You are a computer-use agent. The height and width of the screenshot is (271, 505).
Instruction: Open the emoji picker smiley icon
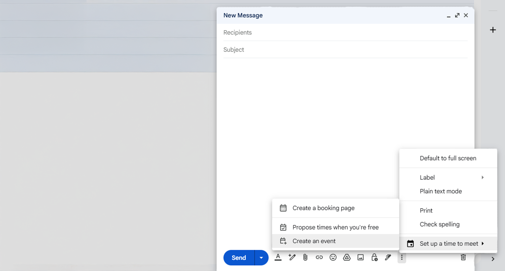[333, 258]
